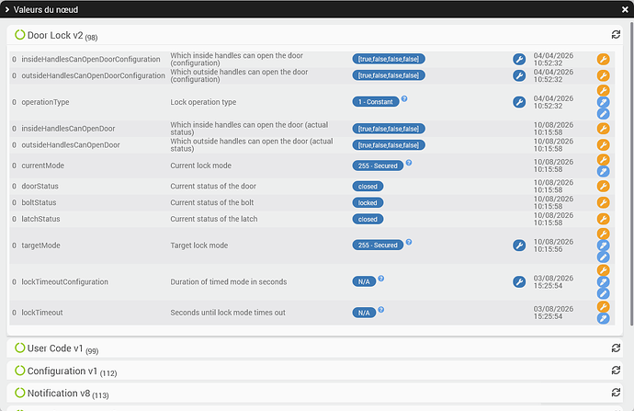Click dark blue wrench in targetMode row
Image resolution: width=634 pixels, height=411 pixels.
(x=519, y=245)
